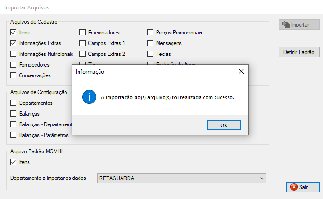The height and width of the screenshot is (199, 323).
Task: Enable the Teclas checkbox
Action: [x=151, y=54]
